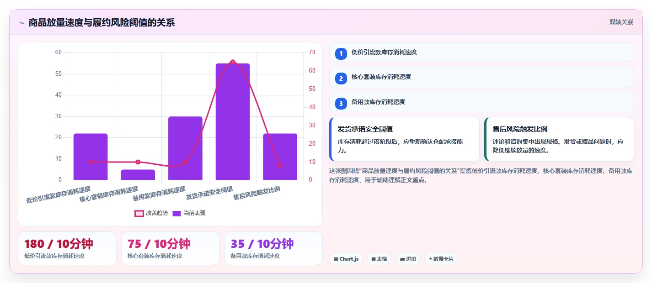Screen dimensions: 652x283
Task: Click the icon inside the 表格 tag
Action: [x=373, y=259]
